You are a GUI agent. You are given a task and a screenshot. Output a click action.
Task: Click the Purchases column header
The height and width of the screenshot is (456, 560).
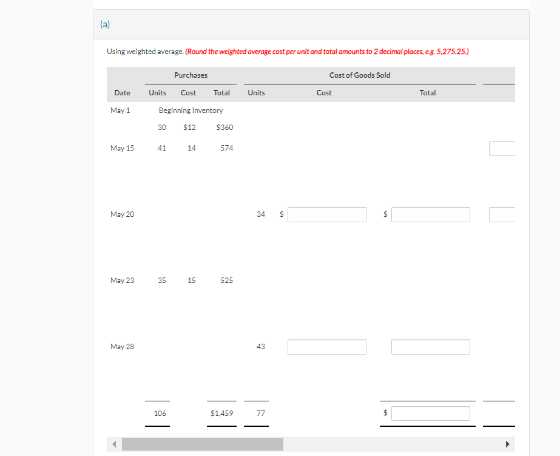[x=191, y=75]
